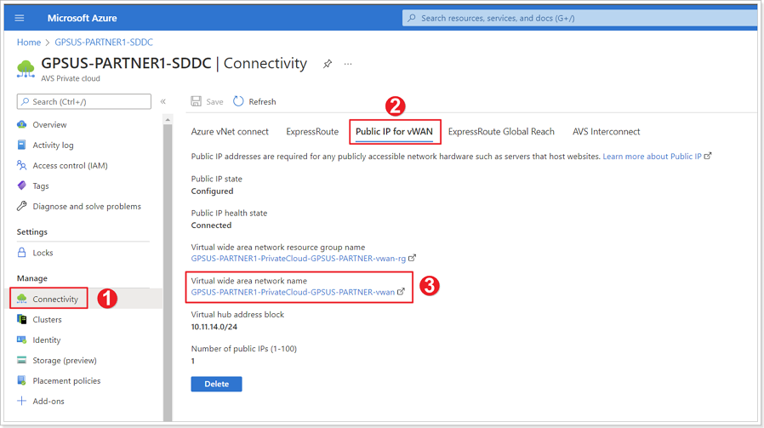Open Overview in the sidebar

(x=49, y=125)
